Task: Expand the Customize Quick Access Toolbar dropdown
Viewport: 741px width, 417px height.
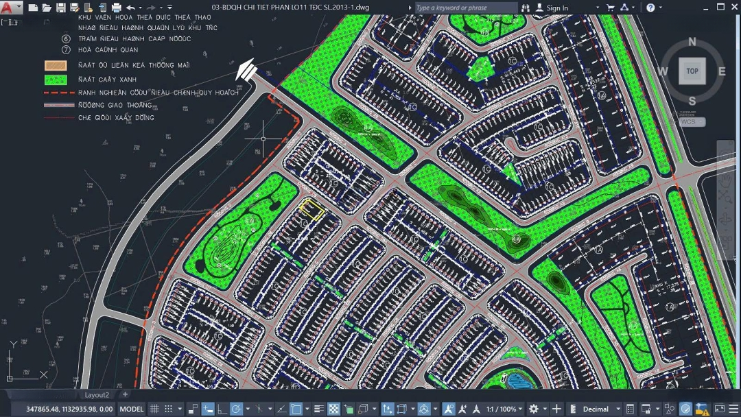Action: coord(170,8)
